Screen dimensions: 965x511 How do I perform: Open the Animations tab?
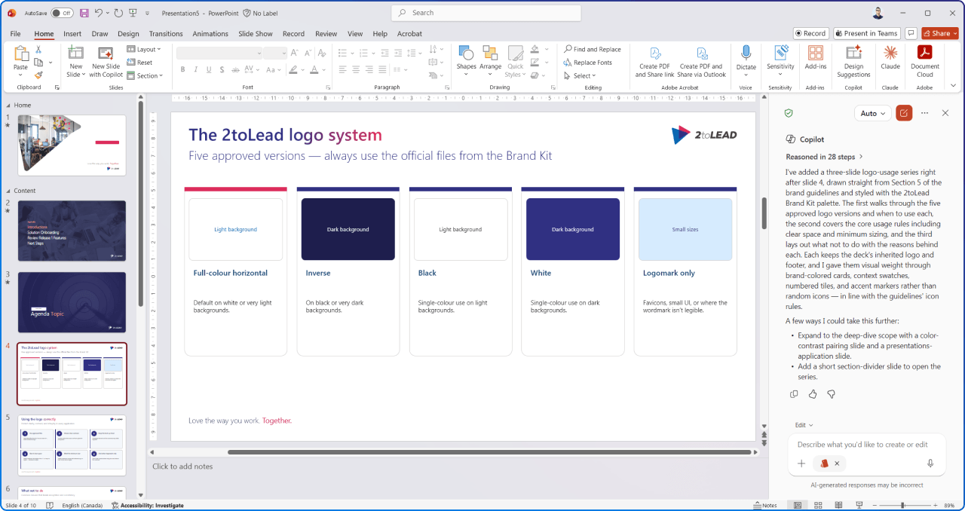click(x=210, y=34)
